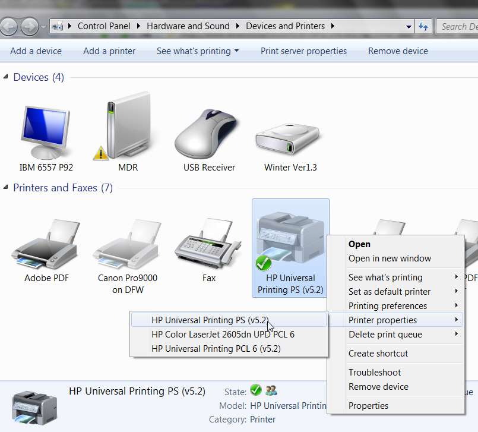Click Add a device
The width and height of the screenshot is (478, 432).
point(36,51)
